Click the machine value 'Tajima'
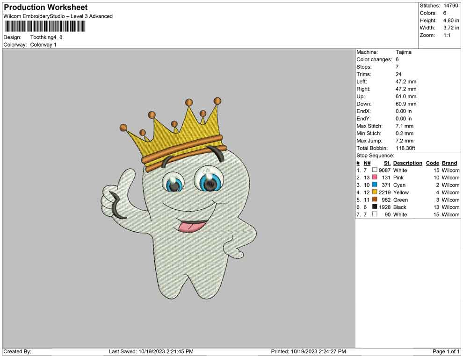This screenshot has width=463, height=356. (403, 52)
